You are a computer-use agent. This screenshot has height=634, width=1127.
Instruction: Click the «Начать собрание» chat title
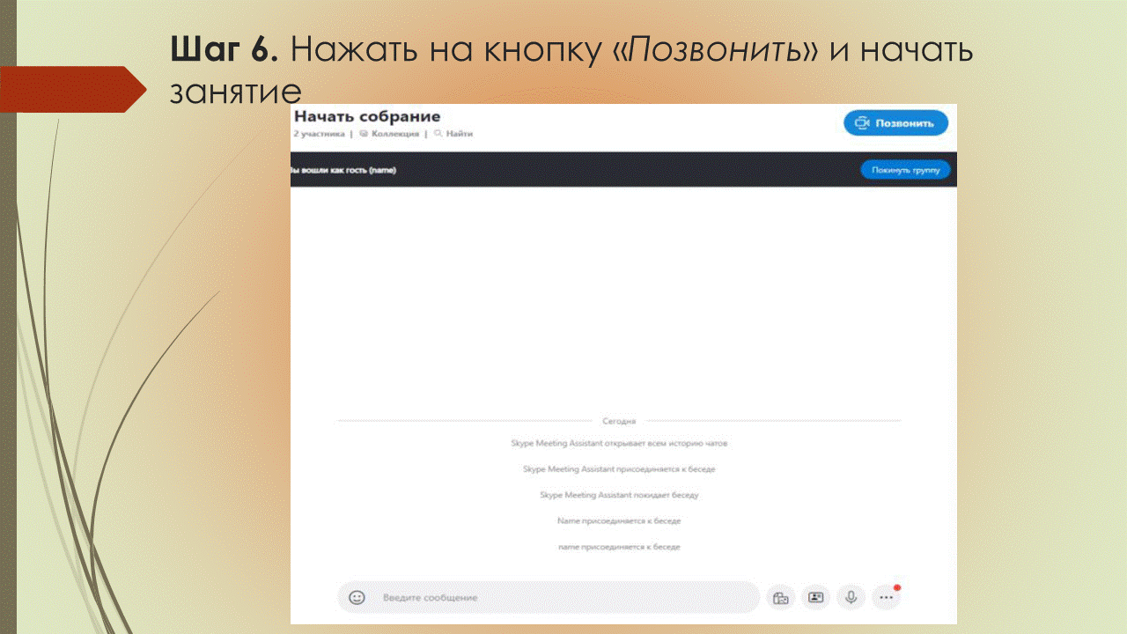click(367, 116)
